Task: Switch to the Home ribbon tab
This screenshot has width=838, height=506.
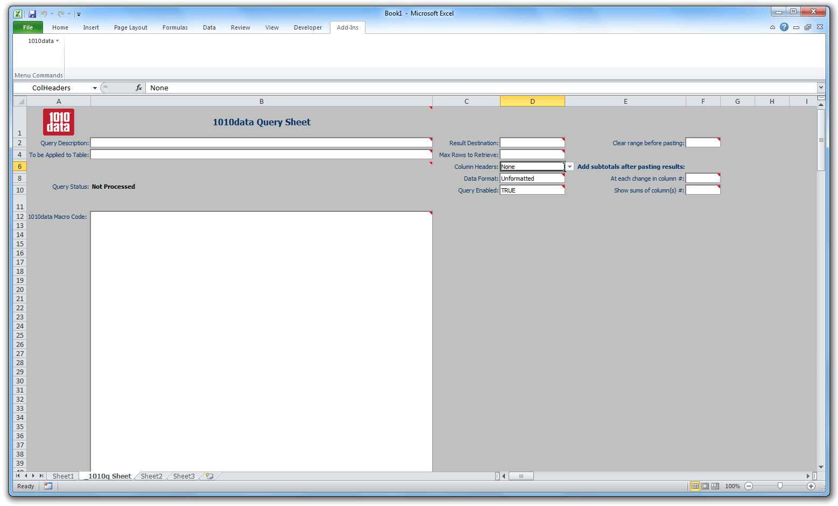Action: point(60,27)
